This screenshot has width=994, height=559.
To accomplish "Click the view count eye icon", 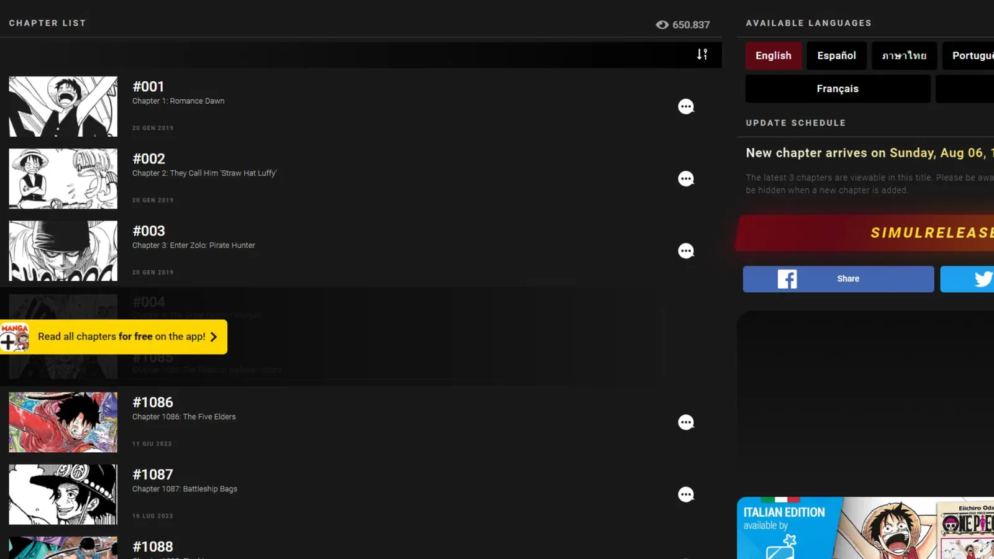I will [662, 25].
